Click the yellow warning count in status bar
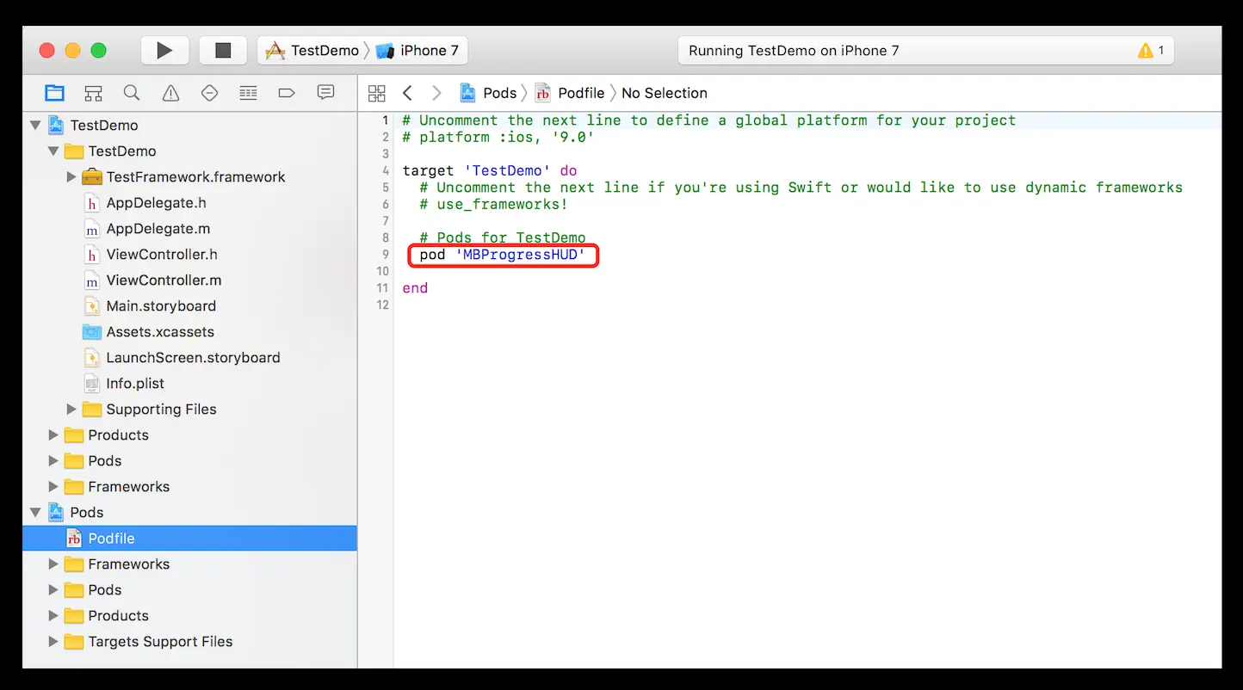 1151,51
